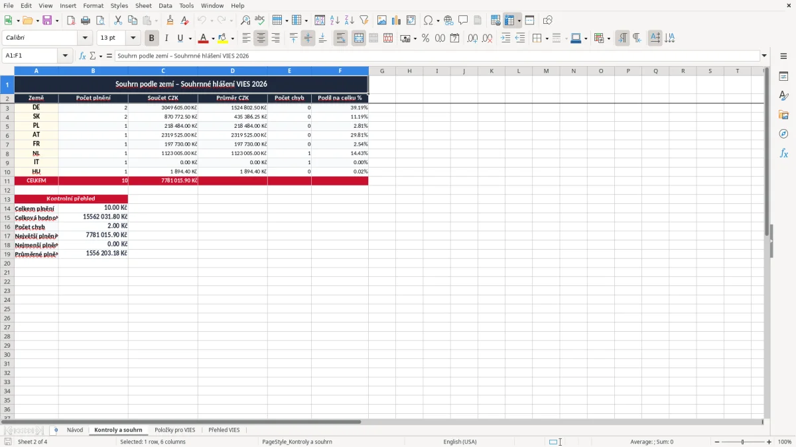Toggle Italic formatting button

(166, 38)
